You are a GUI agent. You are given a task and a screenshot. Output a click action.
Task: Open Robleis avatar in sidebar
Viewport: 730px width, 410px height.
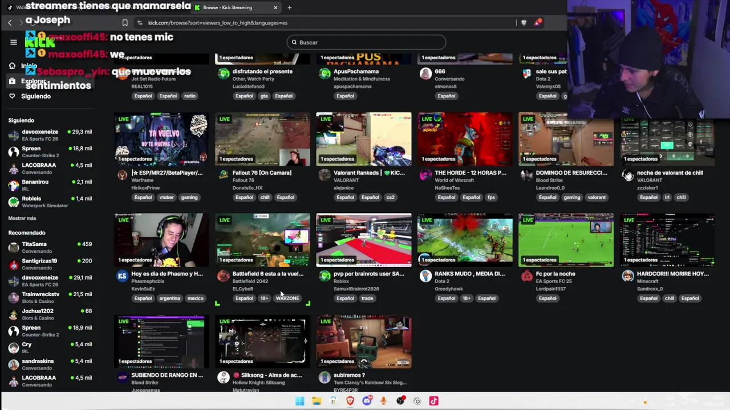pyautogui.click(x=14, y=202)
